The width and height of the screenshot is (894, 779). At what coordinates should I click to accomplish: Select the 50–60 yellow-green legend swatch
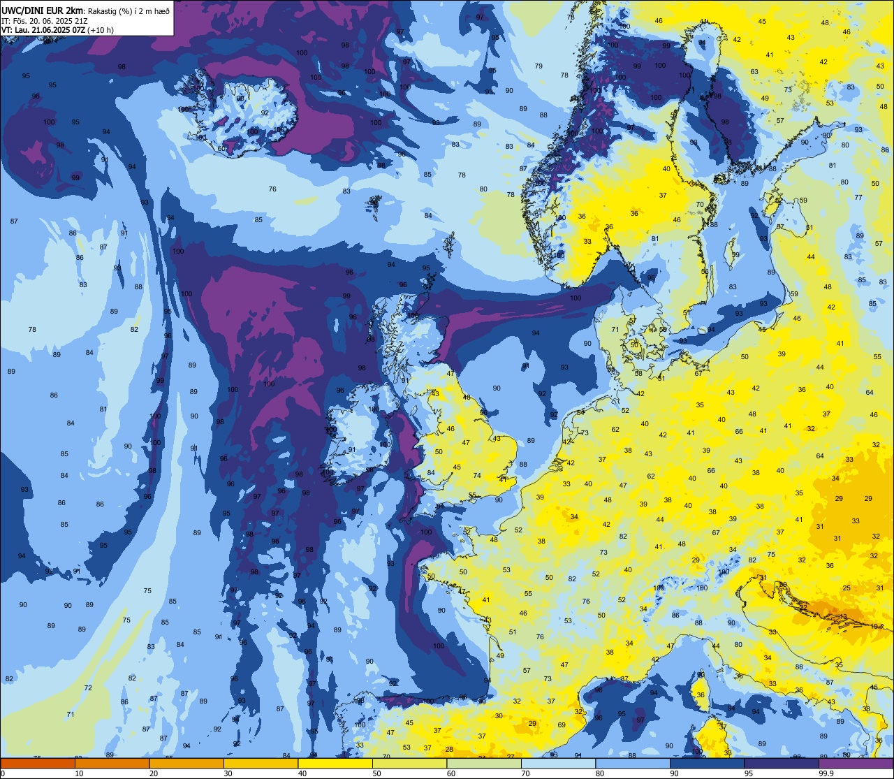click(x=409, y=764)
